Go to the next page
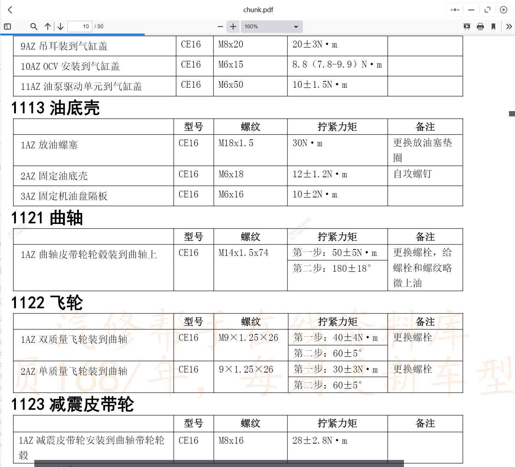 pos(60,26)
